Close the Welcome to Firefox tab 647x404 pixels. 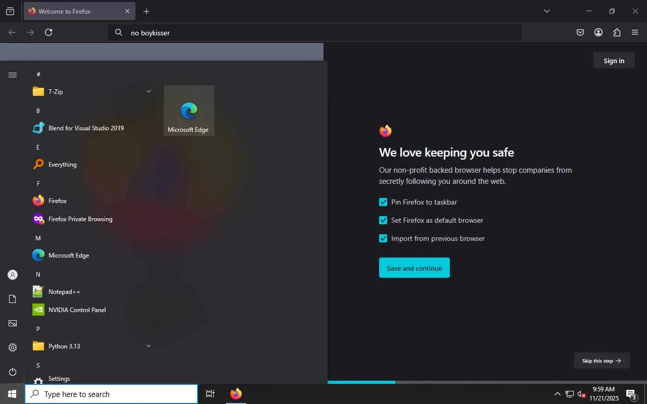tap(127, 11)
